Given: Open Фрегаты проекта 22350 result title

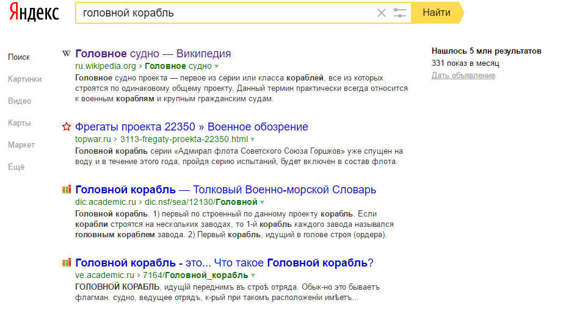Looking at the screenshot, I should 192,127.
